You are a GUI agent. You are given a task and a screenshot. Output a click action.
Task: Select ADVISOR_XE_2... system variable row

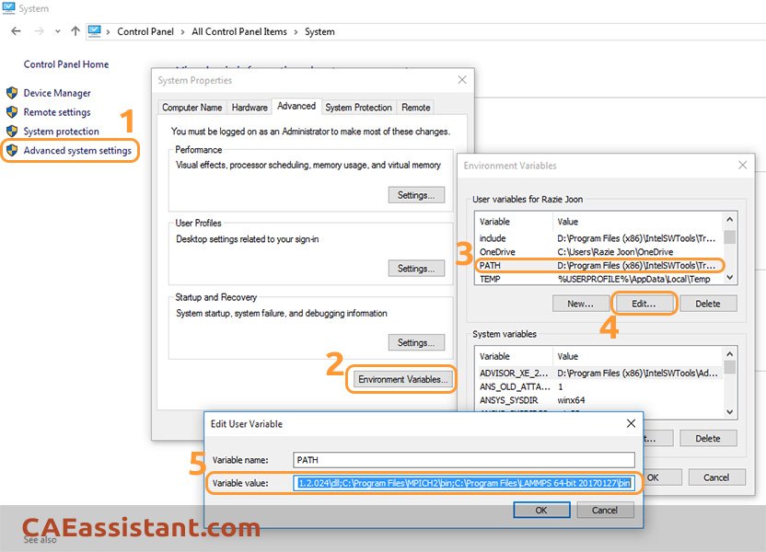(598, 373)
